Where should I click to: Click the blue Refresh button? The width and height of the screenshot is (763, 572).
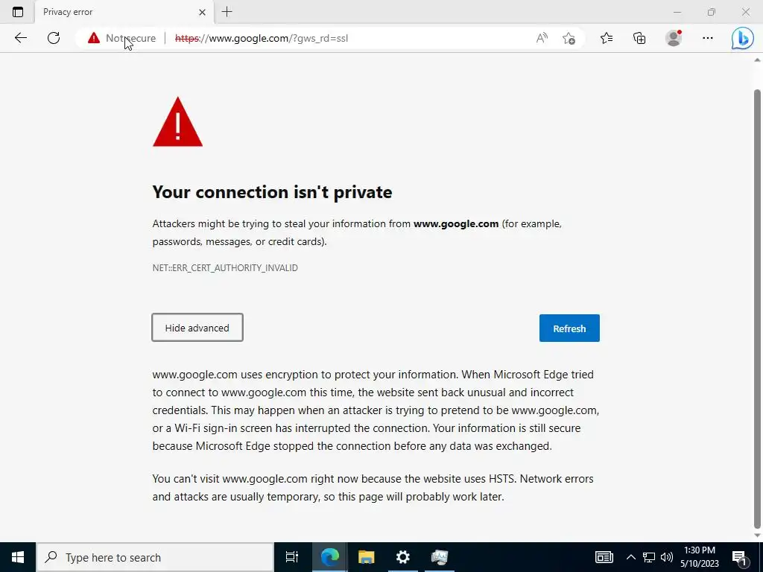coord(569,328)
